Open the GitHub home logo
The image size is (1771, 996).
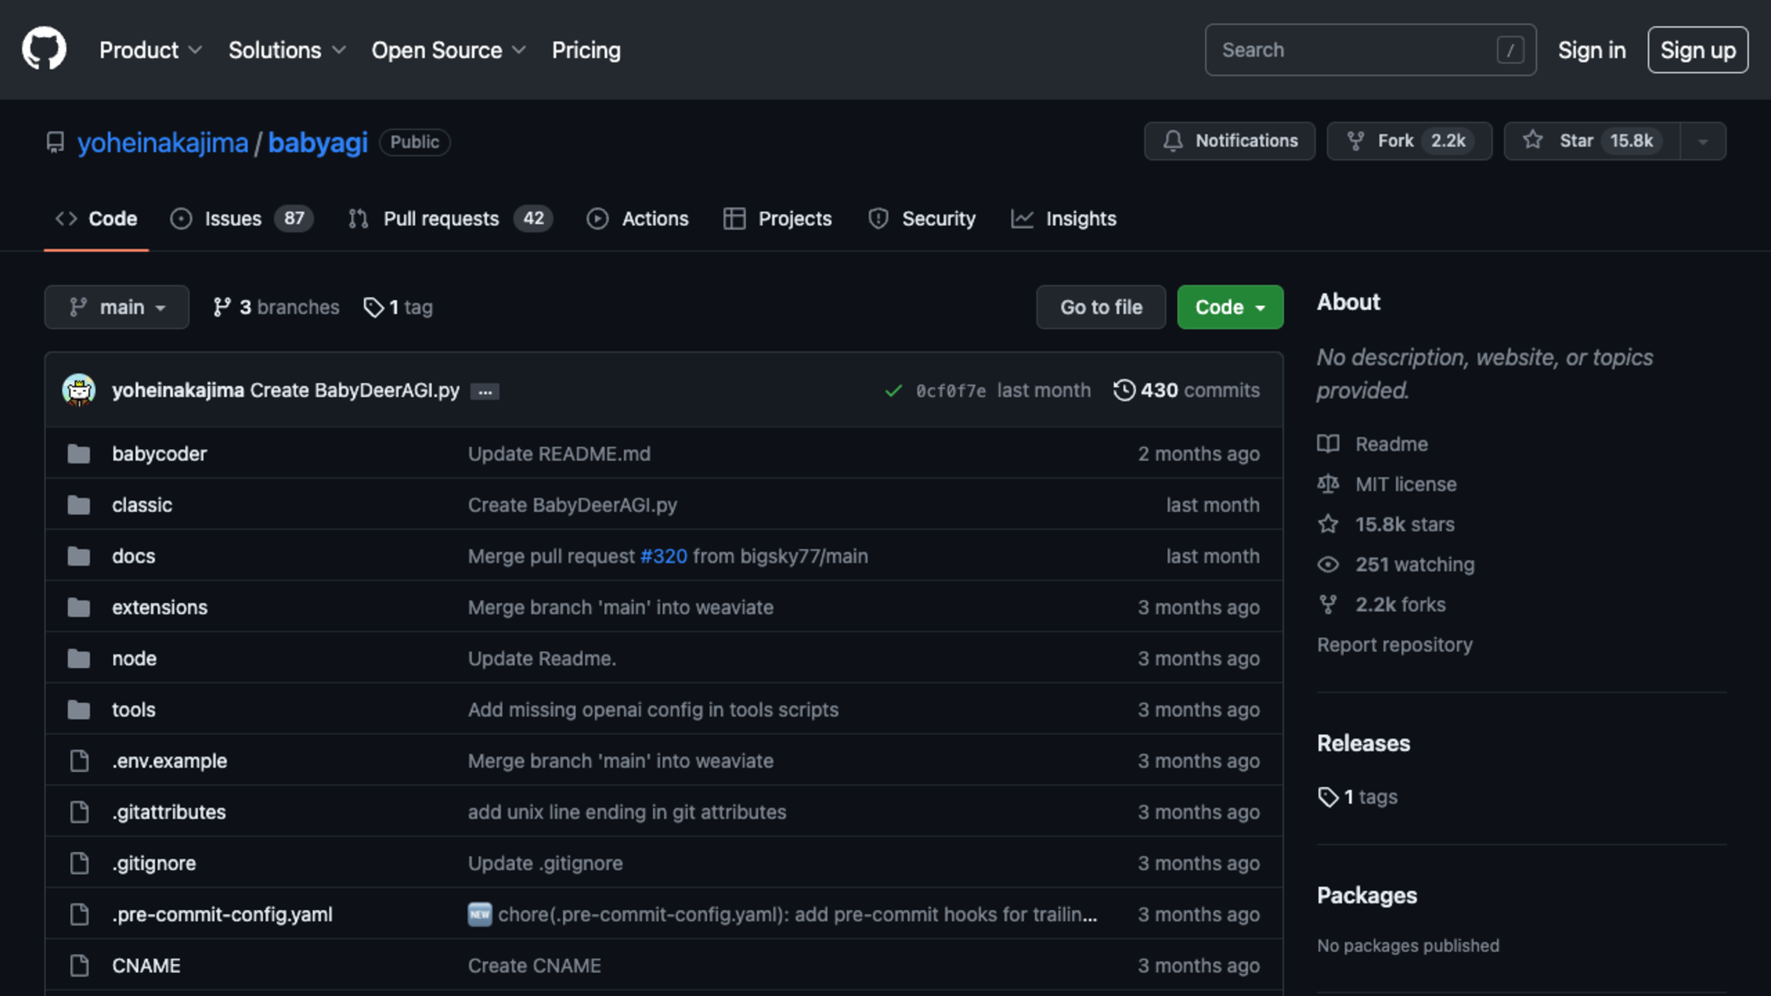coord(44,49)
